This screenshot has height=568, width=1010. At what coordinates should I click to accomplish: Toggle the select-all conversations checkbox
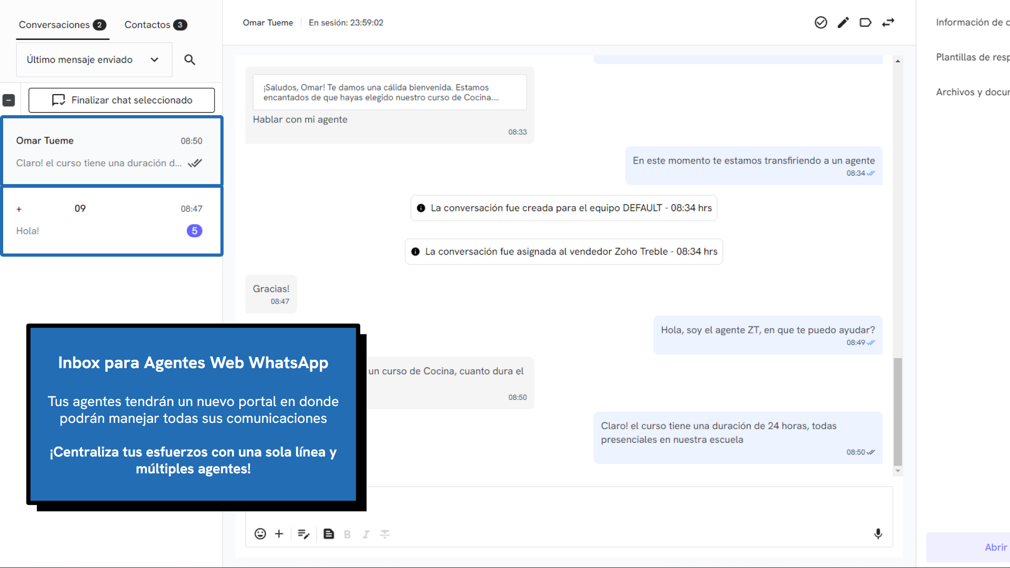click(x=9, y=100)
